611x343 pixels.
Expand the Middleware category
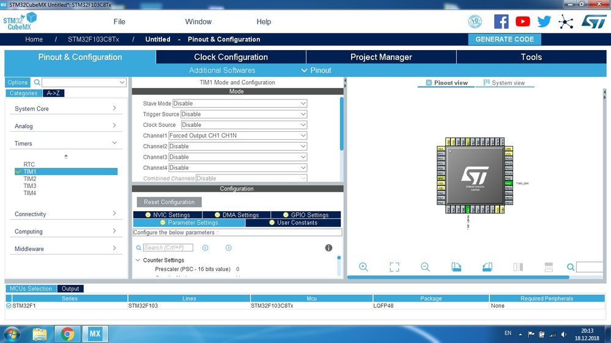click(65, 249)
